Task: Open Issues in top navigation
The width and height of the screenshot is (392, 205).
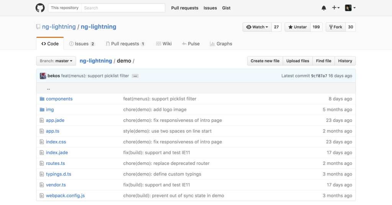Action: point(210,8)
